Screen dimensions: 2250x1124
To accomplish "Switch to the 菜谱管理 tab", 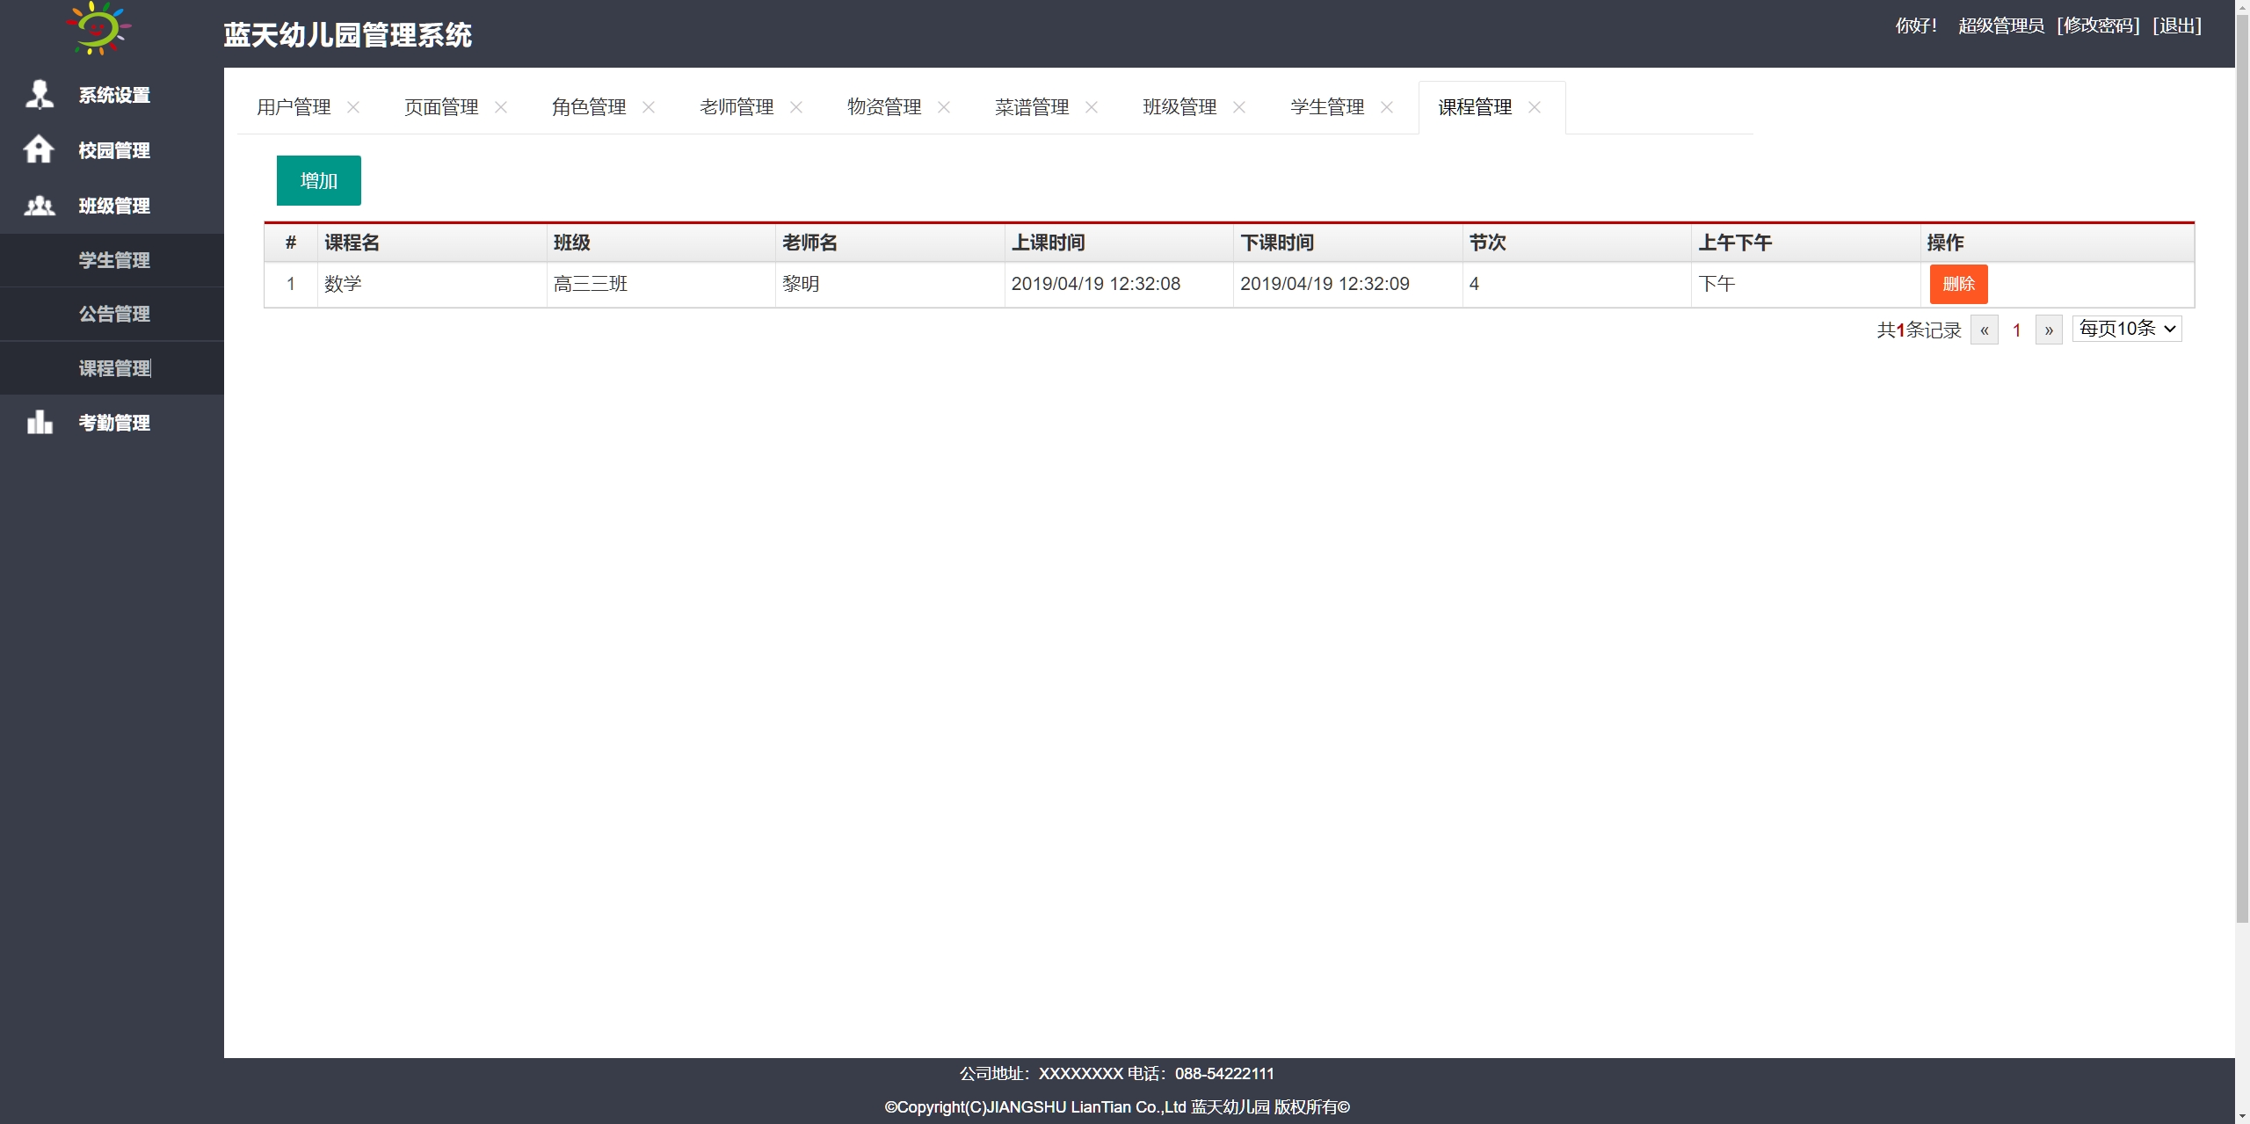I will (1032, 107).
